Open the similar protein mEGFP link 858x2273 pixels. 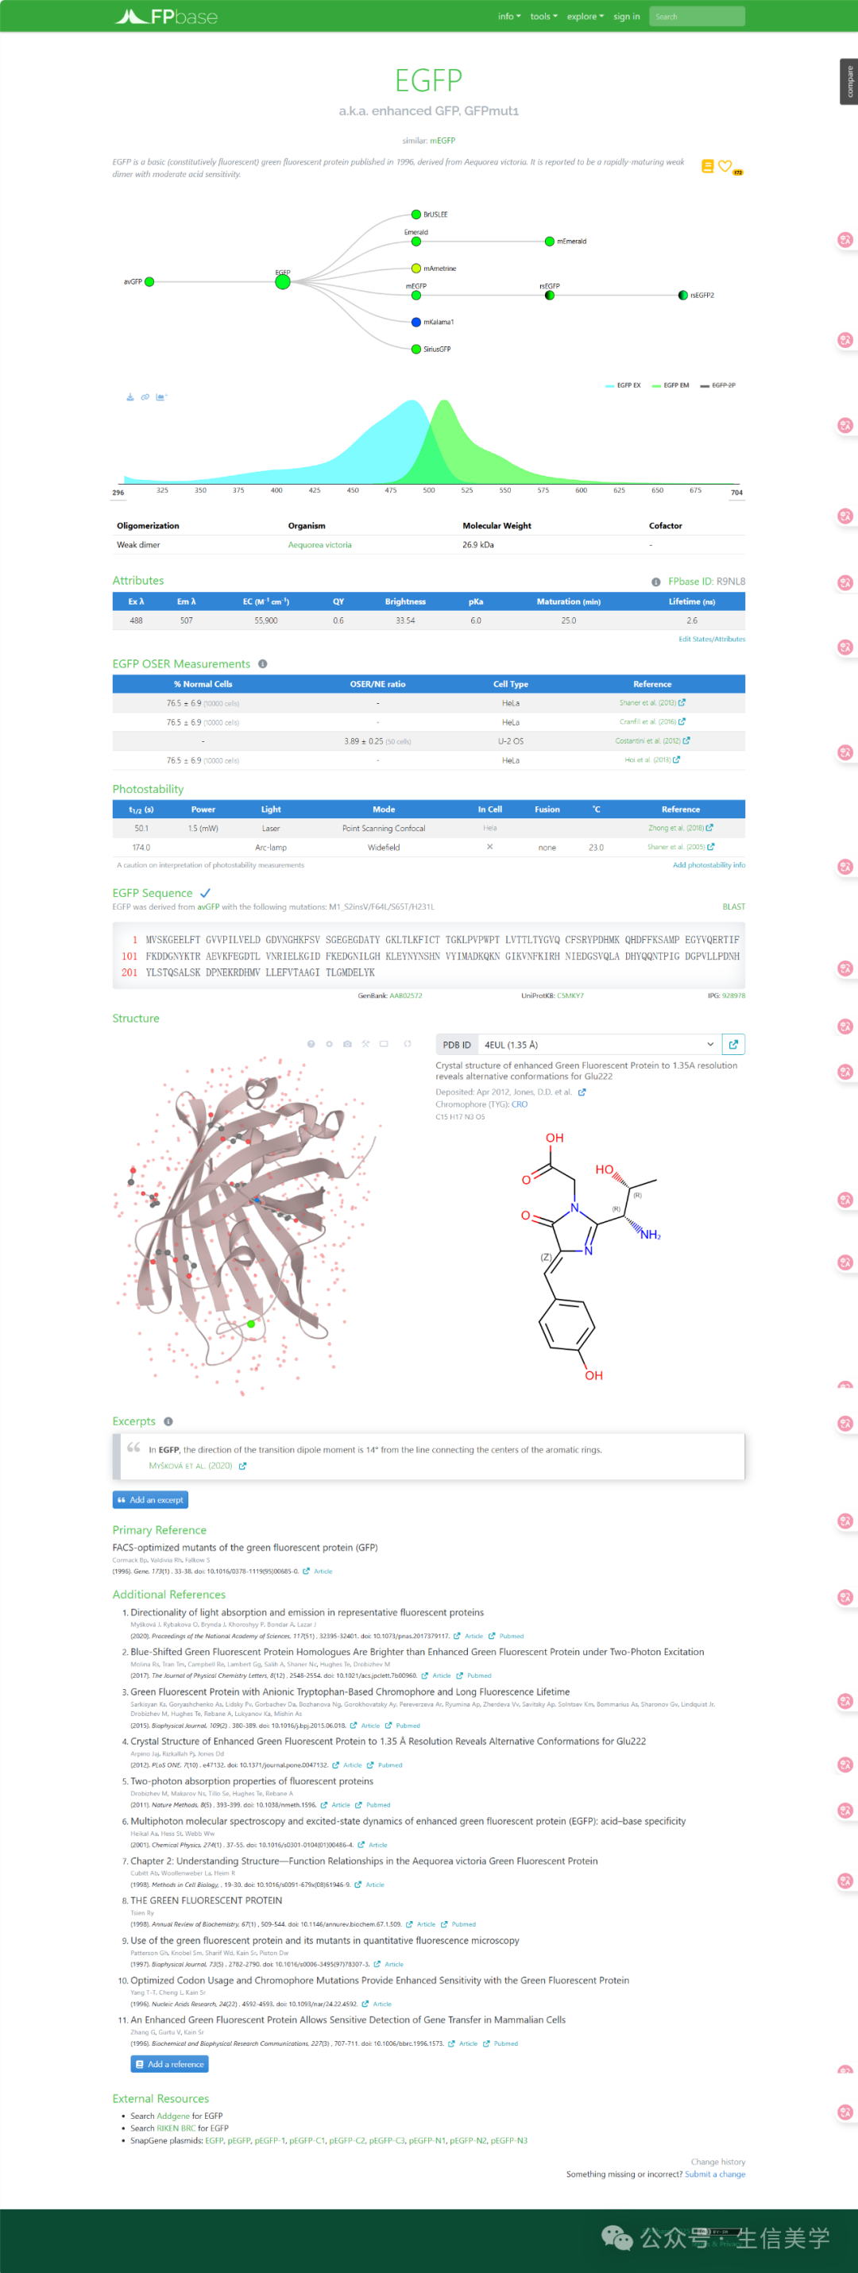(x=443, y=141)
